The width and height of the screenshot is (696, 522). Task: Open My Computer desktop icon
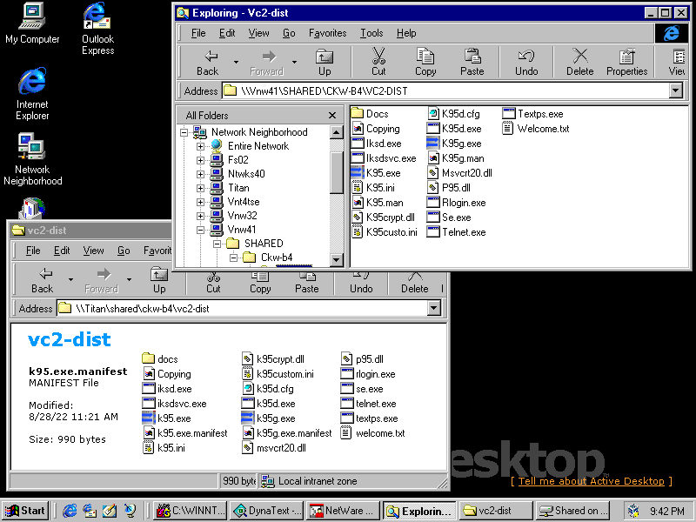coord(32,23)
